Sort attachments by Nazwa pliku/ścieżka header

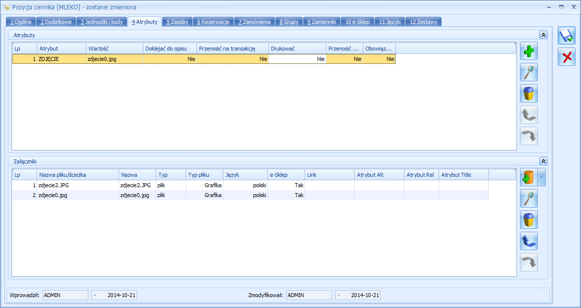coord(78,174)
